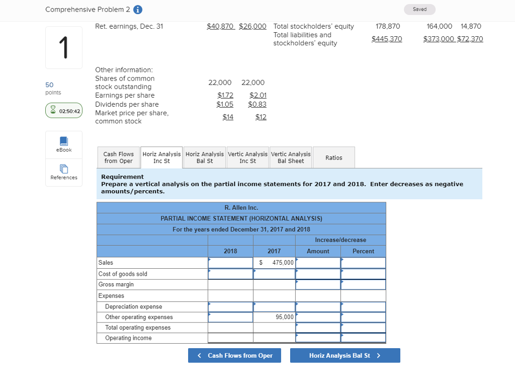Switch to the Cash Flows from Oper tab

(118, 157)
